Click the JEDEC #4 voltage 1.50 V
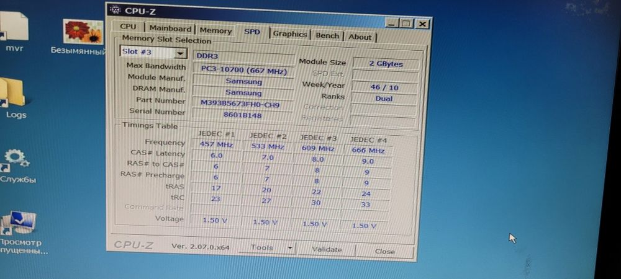The image size is (621, 279). click(364, 226)
